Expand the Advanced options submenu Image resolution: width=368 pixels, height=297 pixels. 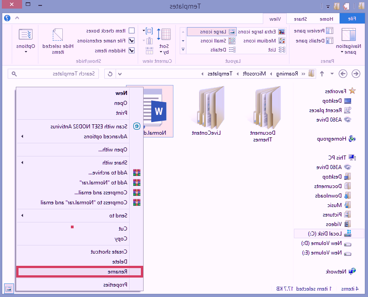click(73, 136)
